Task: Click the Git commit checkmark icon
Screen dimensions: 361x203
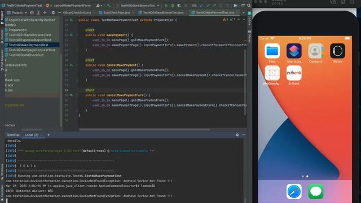Action: 208,5
